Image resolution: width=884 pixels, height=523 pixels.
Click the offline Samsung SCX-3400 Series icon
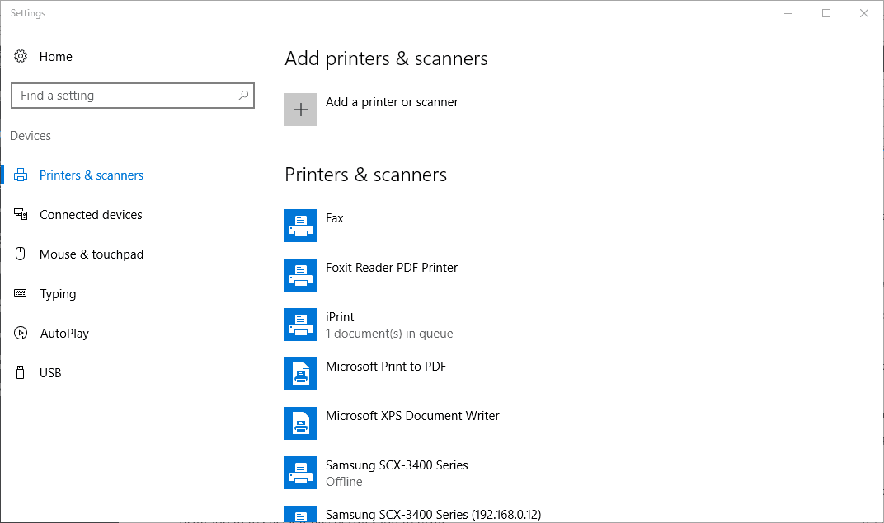(301, 472)
